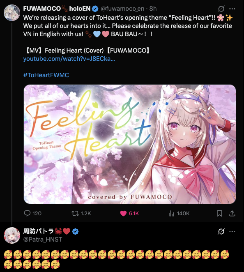Open Feeling Heart cover image
The width and height of the screenshot is (244, 272).
coord(130,144)
